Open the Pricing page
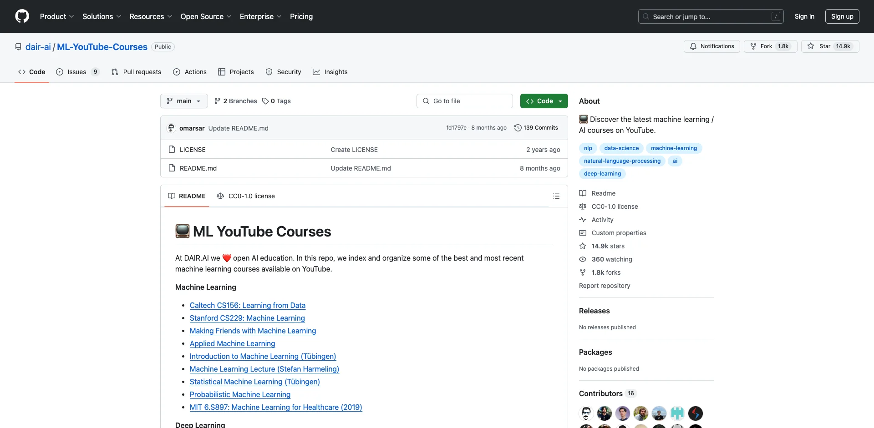The width and height of the screenshot is (874, 428). (x=301, y=16)
